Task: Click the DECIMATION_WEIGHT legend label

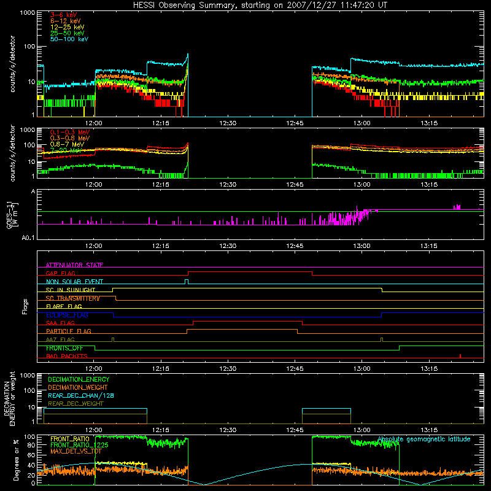Action: 78,387
